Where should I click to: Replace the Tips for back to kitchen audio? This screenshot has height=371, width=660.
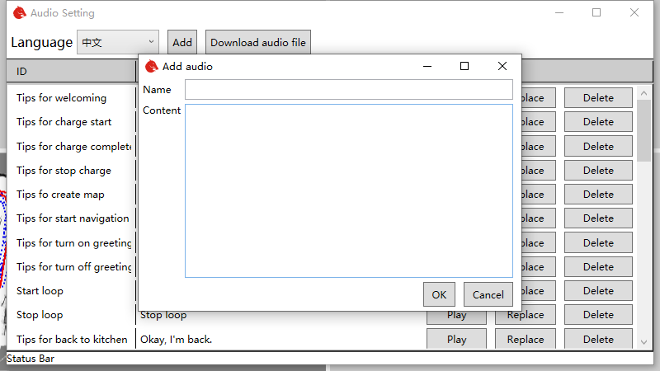(x=525, y=339)
